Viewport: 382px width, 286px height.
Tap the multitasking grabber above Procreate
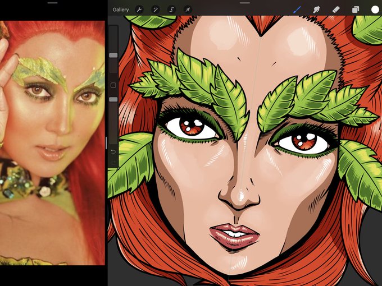(x=245, y=3)
